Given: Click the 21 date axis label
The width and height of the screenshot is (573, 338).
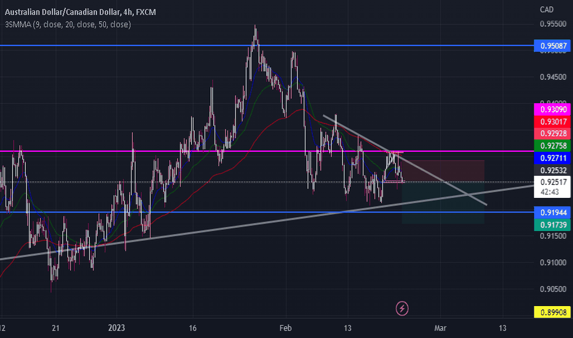Looking at the screenshot, I should point(55,328).
